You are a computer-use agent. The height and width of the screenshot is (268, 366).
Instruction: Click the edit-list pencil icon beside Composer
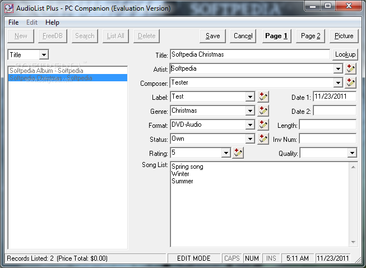tap(350, 82)
